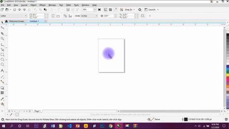Image resolution: width=229 pixels, height=129 pixels.
Task: Open the Effects menu
Action: pyautogui.click(x=43, y=5)
